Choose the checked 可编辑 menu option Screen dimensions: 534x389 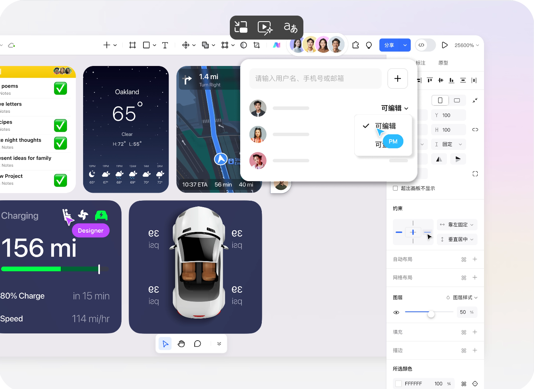[385, 126]
